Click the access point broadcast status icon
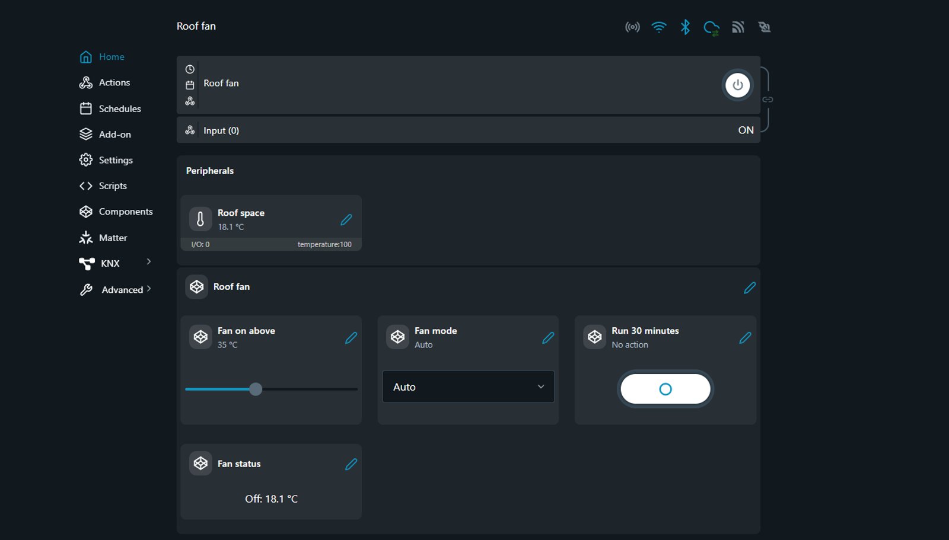This screenshot has width=949, height=540. [632, 27]
